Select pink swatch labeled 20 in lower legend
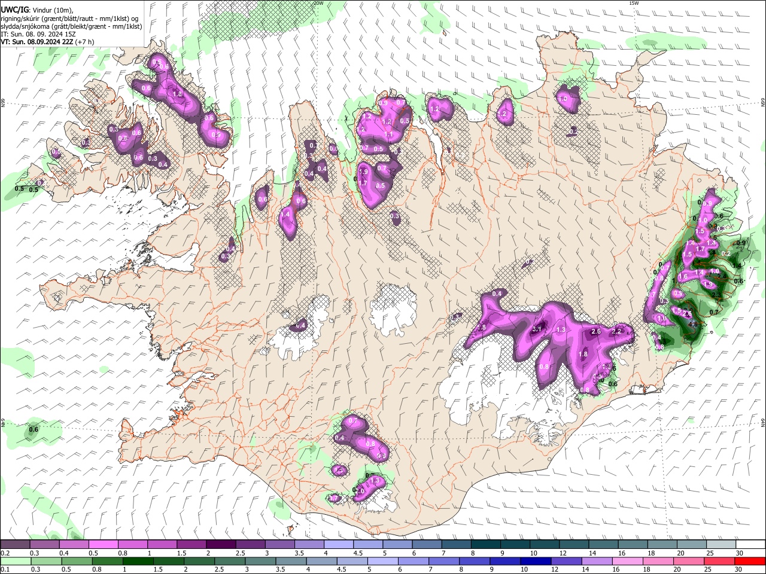The height and width of the screenshot is (574, 766). (x=689, y=561)
